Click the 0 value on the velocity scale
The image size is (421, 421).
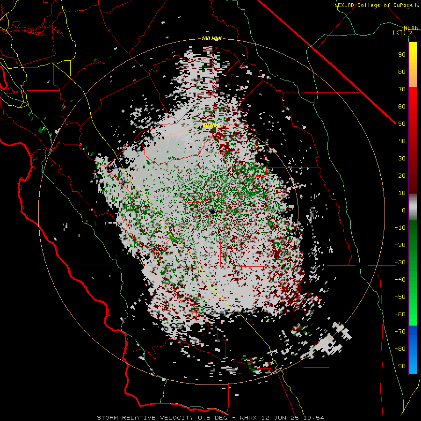pyautogui.click(x=404, y=210)
